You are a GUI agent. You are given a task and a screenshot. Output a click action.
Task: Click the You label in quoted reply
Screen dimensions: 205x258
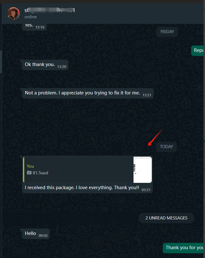pos(30,166)
